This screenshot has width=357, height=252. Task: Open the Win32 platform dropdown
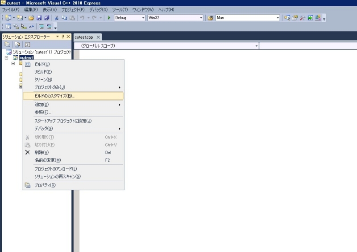pos(201,18)
